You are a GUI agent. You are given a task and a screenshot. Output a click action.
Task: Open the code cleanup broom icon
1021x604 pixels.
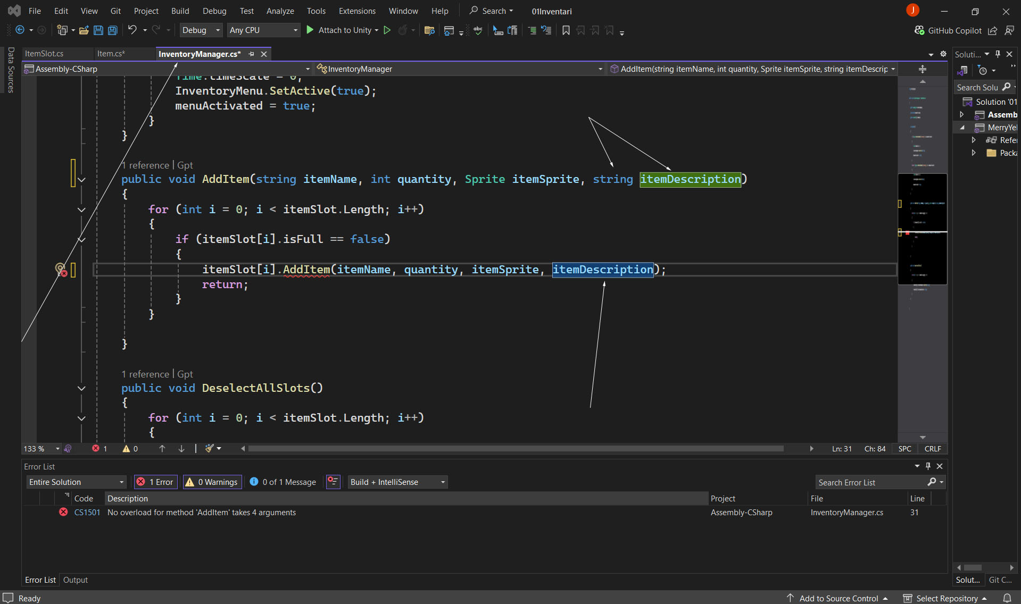pos(210,449)
